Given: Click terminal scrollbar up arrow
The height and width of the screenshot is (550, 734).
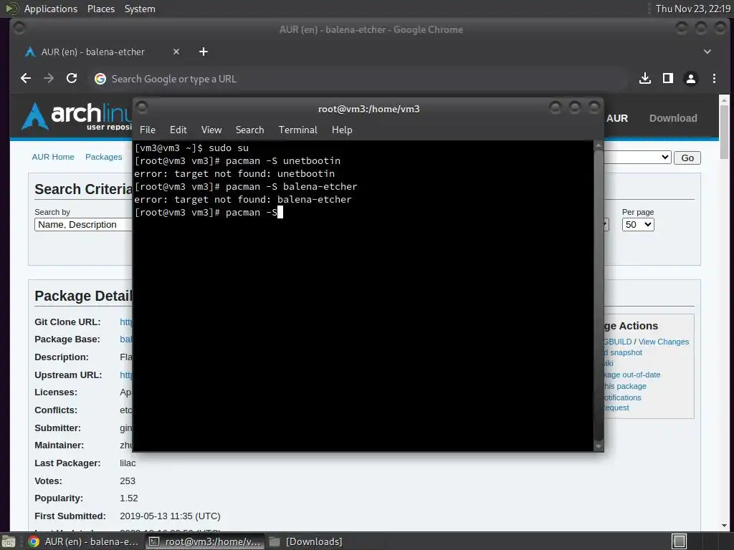Looking at the screenshot, I should pos(599,145).
